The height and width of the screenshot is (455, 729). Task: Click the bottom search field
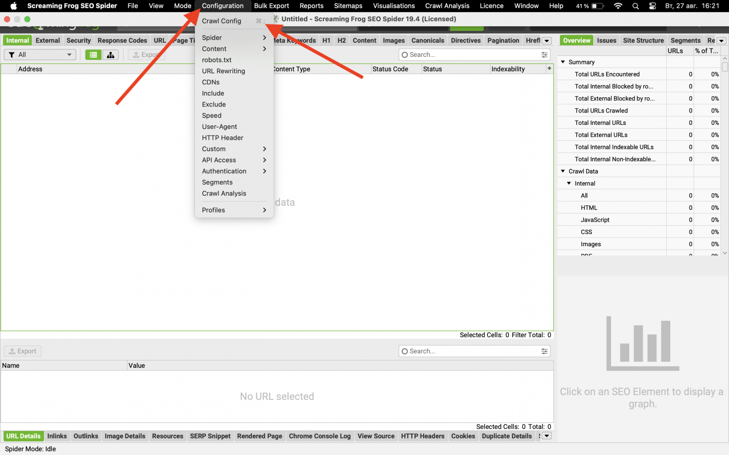click(474, 351)
